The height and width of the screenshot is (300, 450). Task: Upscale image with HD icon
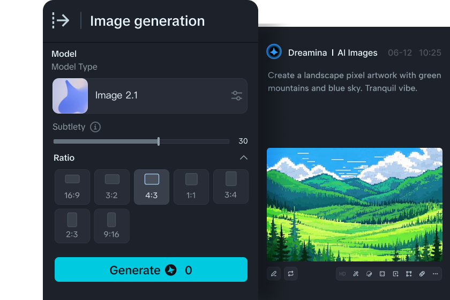click(342, 274)
